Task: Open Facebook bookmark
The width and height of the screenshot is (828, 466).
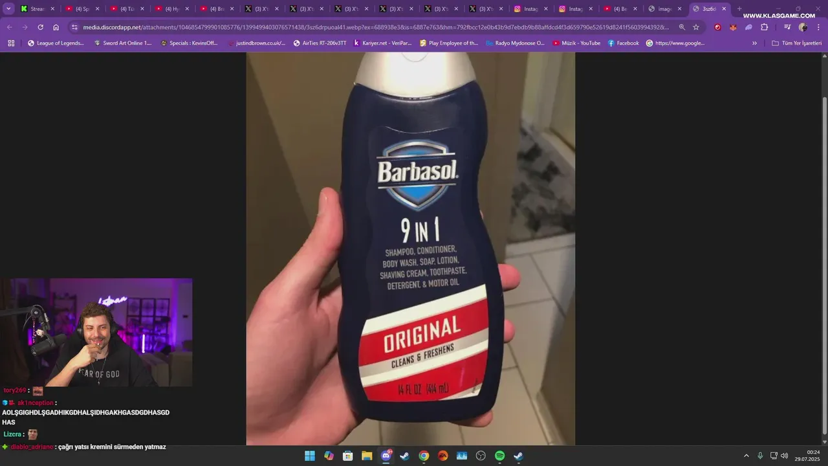Action: point(623,43)
